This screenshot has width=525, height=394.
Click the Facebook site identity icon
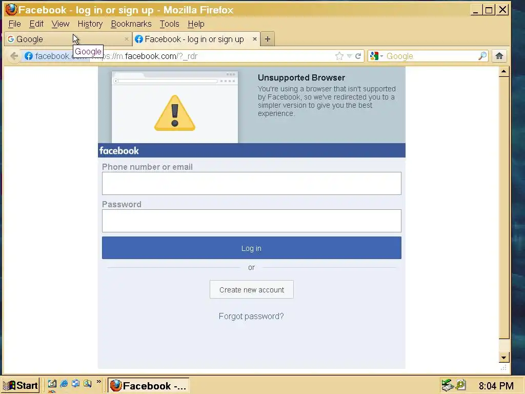(x=29, y=56)
